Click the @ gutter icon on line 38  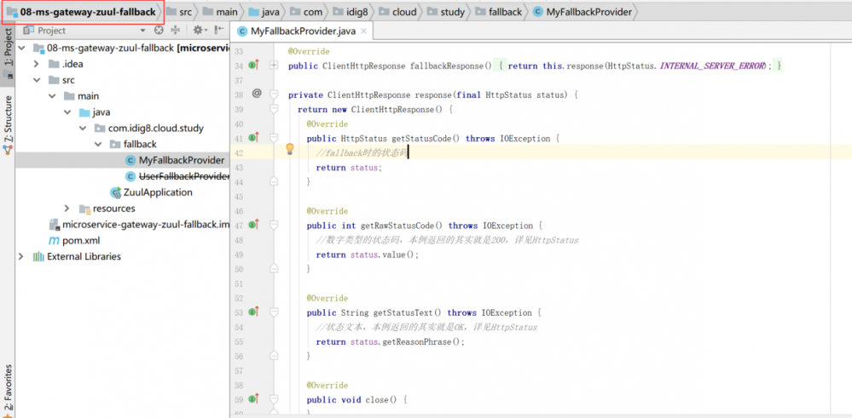(x=257, y=94)
